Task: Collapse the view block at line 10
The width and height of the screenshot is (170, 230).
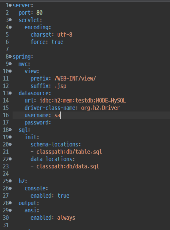Action: click(10, 71)
